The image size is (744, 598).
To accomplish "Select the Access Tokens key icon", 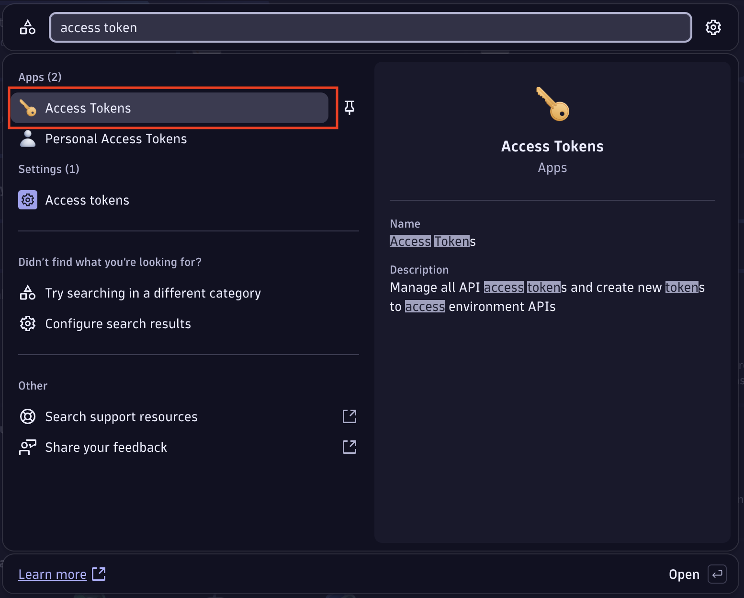I will [28, 108].
